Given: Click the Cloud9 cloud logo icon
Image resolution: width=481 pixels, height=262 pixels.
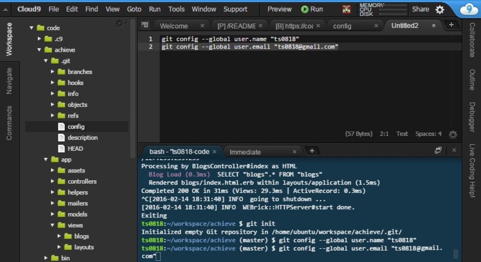Looking at the screenshot, I should tap(469, 9).
